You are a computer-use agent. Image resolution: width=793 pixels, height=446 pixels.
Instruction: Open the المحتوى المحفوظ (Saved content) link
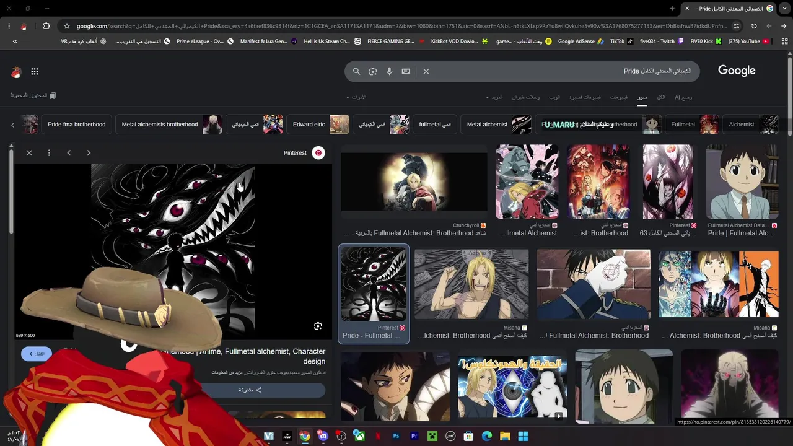tap(33, 95)
